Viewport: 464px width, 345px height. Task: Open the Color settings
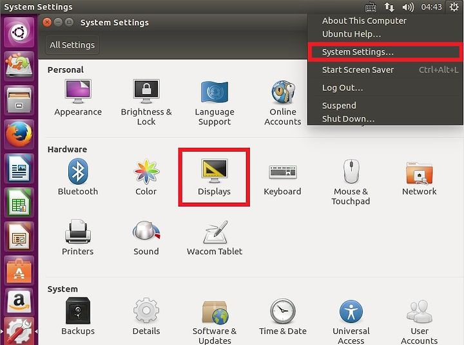[x=146, y=177]
